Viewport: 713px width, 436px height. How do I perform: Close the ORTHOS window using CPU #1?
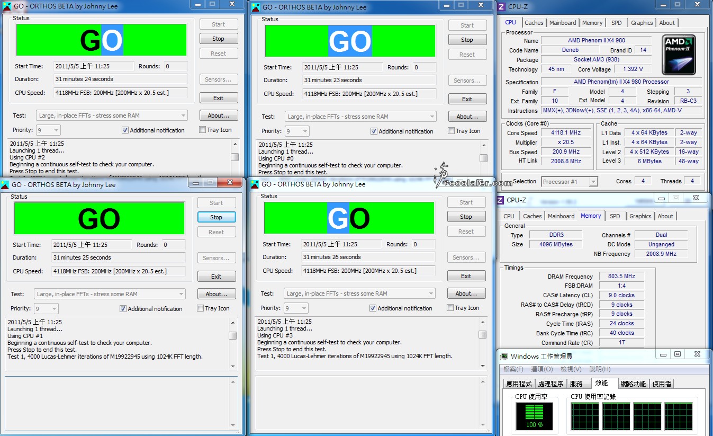tap(231, 182)
